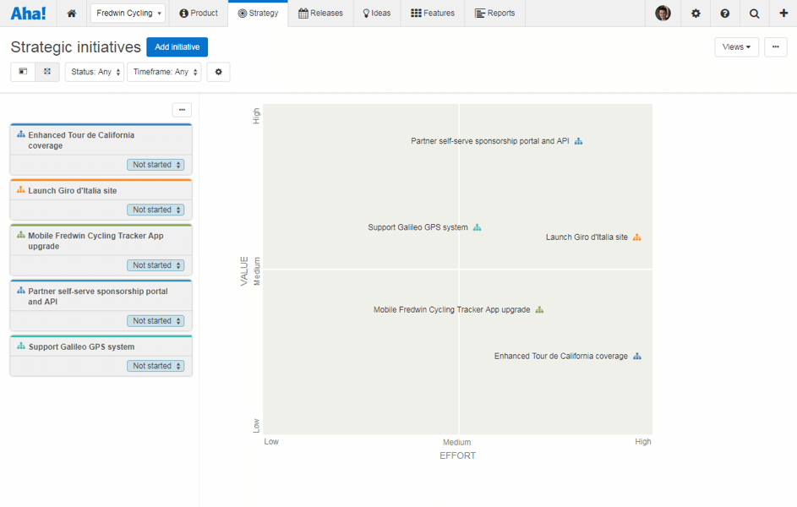Click the Launch Giro d'Italia chart marker icon
This screenshot has height=507, width=797.
[637, 237]
